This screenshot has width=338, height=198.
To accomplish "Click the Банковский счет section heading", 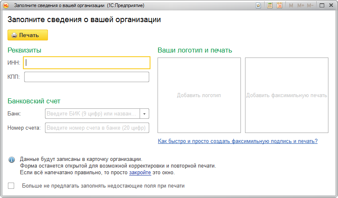I will (x=34, y=101).
